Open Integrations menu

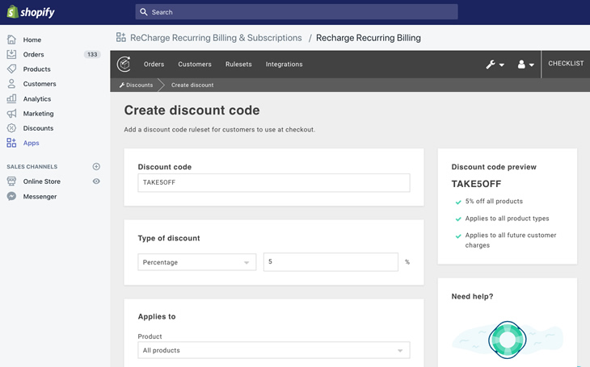coord(284,65)
